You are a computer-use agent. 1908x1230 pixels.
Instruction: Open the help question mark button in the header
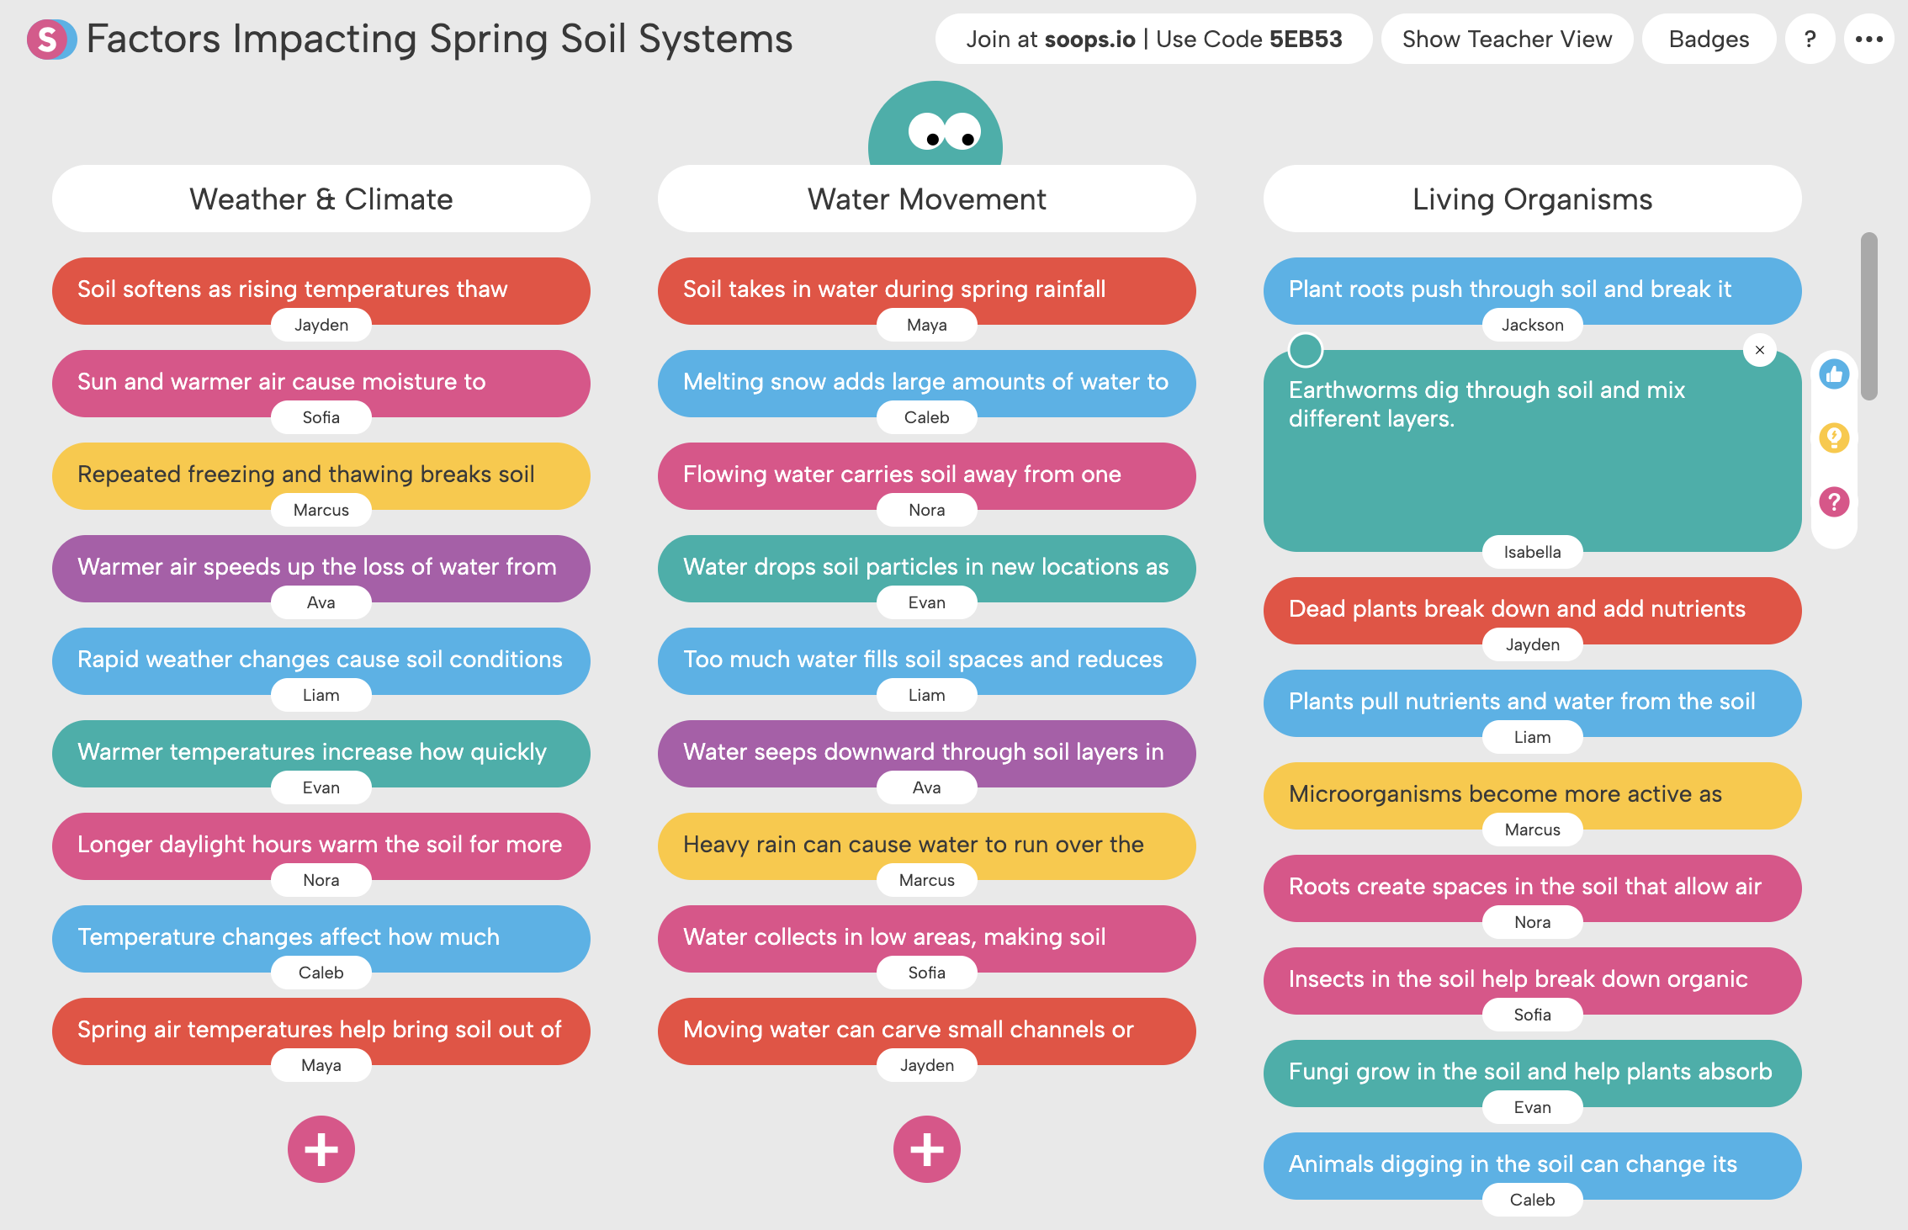click(x=1810, y=39)
